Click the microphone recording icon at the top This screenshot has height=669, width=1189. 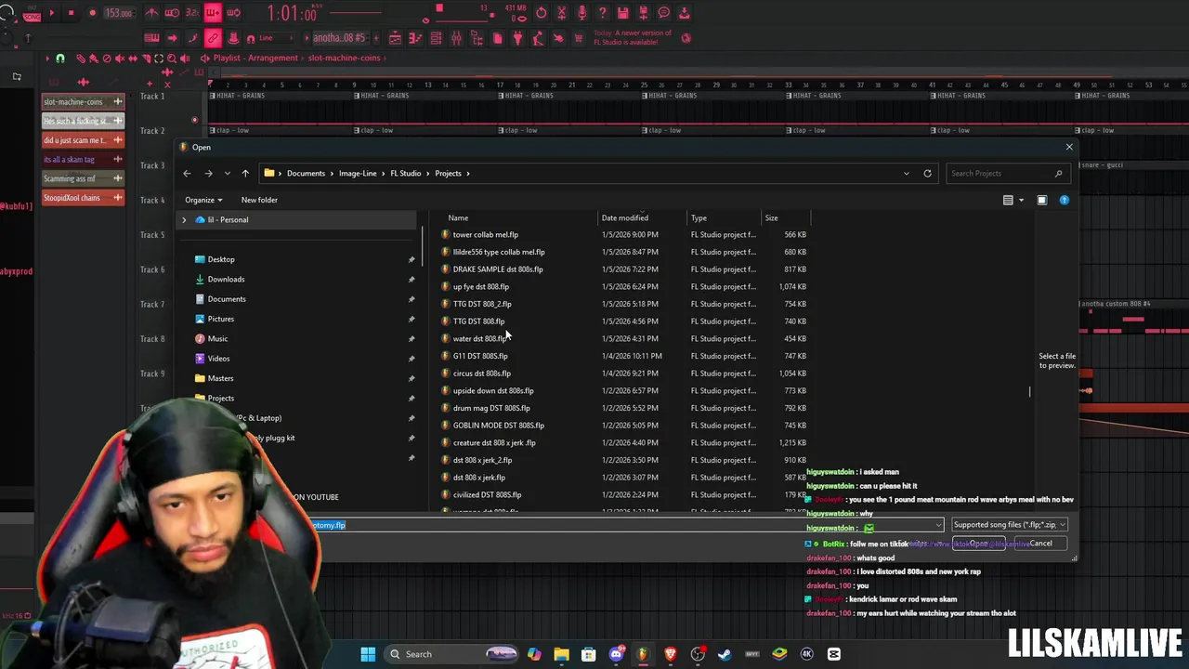(x=581, y=13)
